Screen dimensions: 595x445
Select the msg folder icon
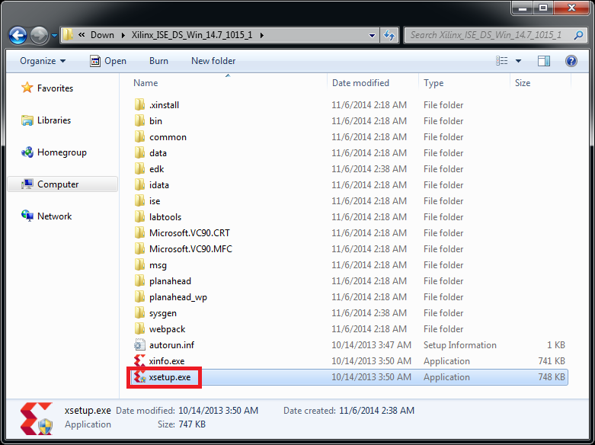(139, 264)
